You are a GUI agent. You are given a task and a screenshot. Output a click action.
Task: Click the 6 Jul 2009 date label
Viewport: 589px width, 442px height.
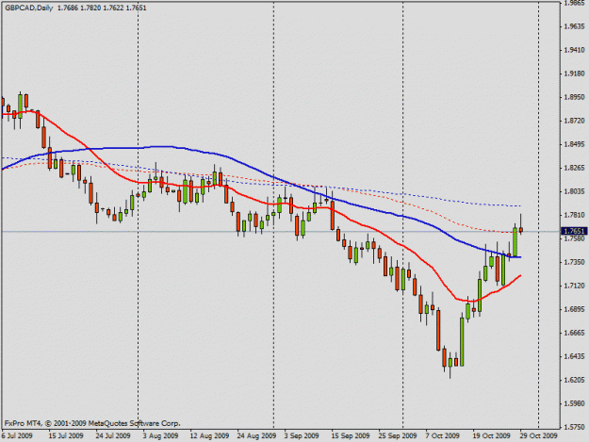point(17,435)
